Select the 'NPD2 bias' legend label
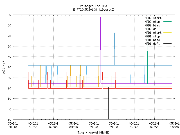 coord(152,25)
